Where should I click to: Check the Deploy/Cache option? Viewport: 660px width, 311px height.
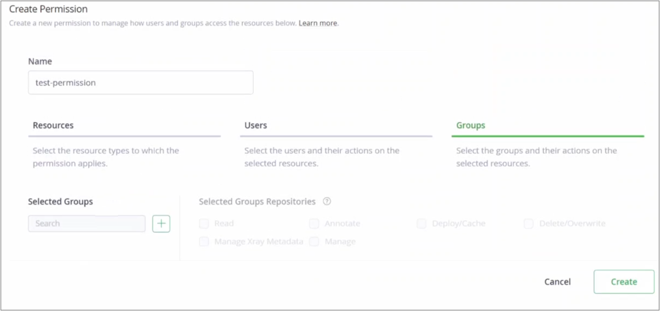pyautogui.click(x=422, y=224)
